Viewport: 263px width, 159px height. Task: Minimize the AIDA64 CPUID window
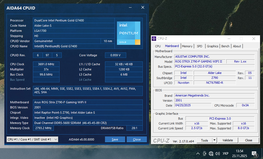click(x=130, y=8)
